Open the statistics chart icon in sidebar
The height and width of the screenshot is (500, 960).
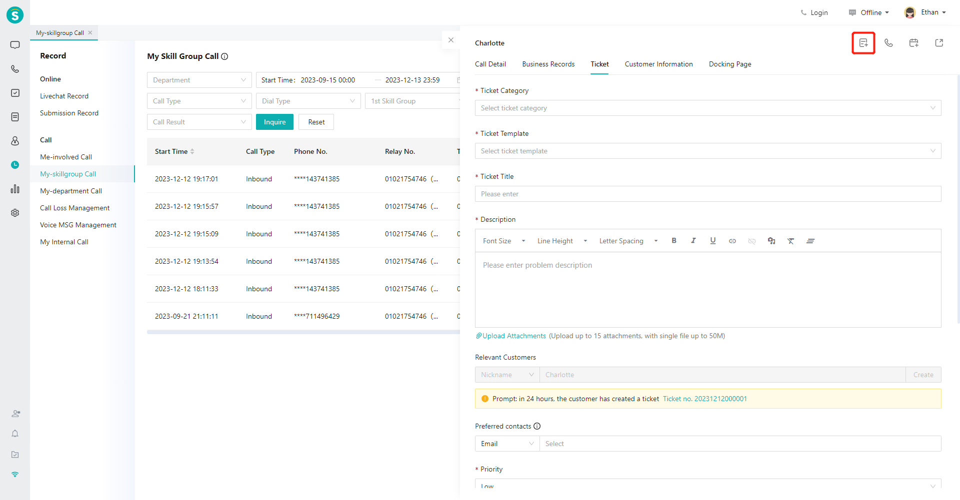click(15, 189)
